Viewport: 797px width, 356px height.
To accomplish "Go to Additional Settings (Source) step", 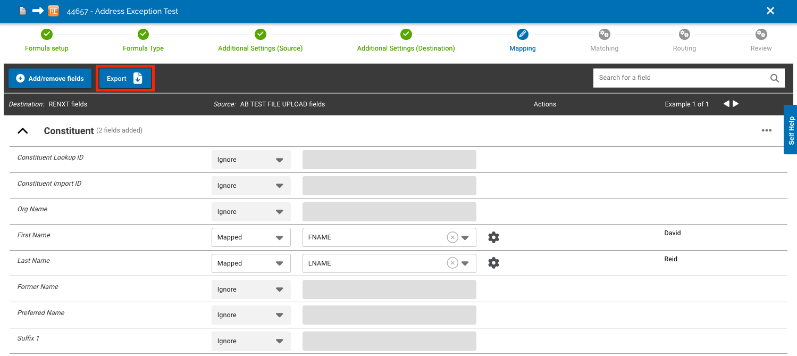I will coord(260,35).
